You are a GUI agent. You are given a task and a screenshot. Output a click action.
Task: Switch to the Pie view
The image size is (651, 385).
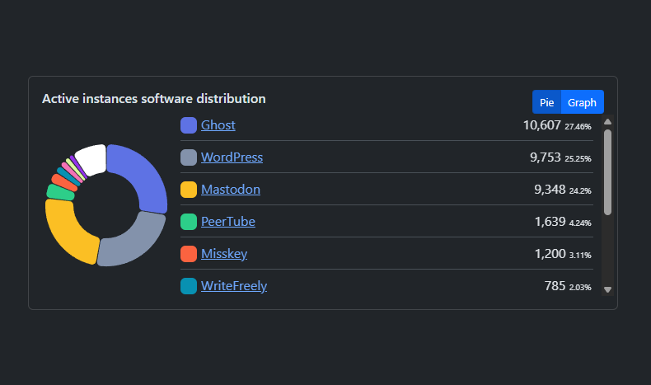546,102
